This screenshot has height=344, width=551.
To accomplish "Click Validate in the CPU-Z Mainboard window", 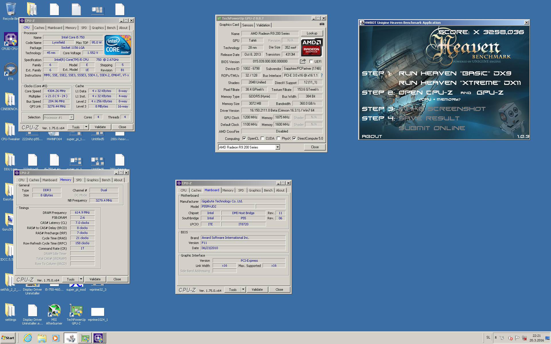I will pyautogui.click(x=257, y=290).
